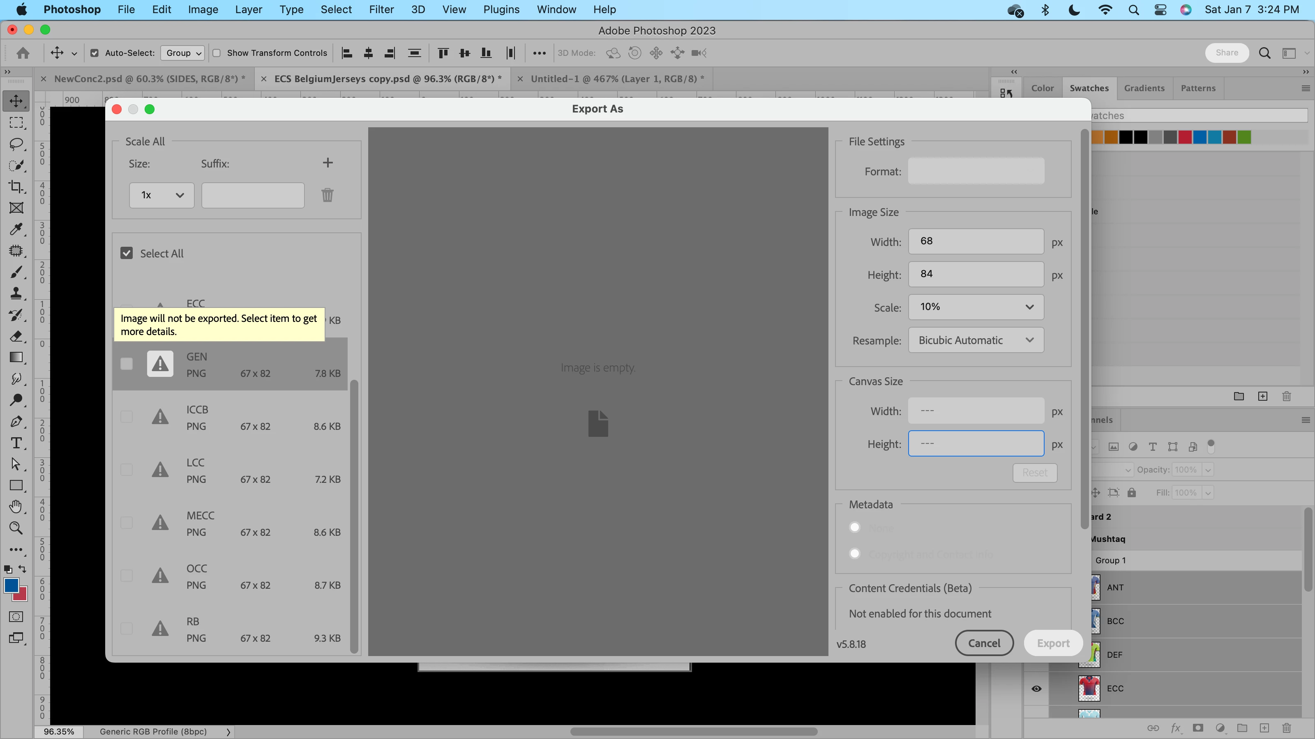Select the Crop tool

click(16, 187)
